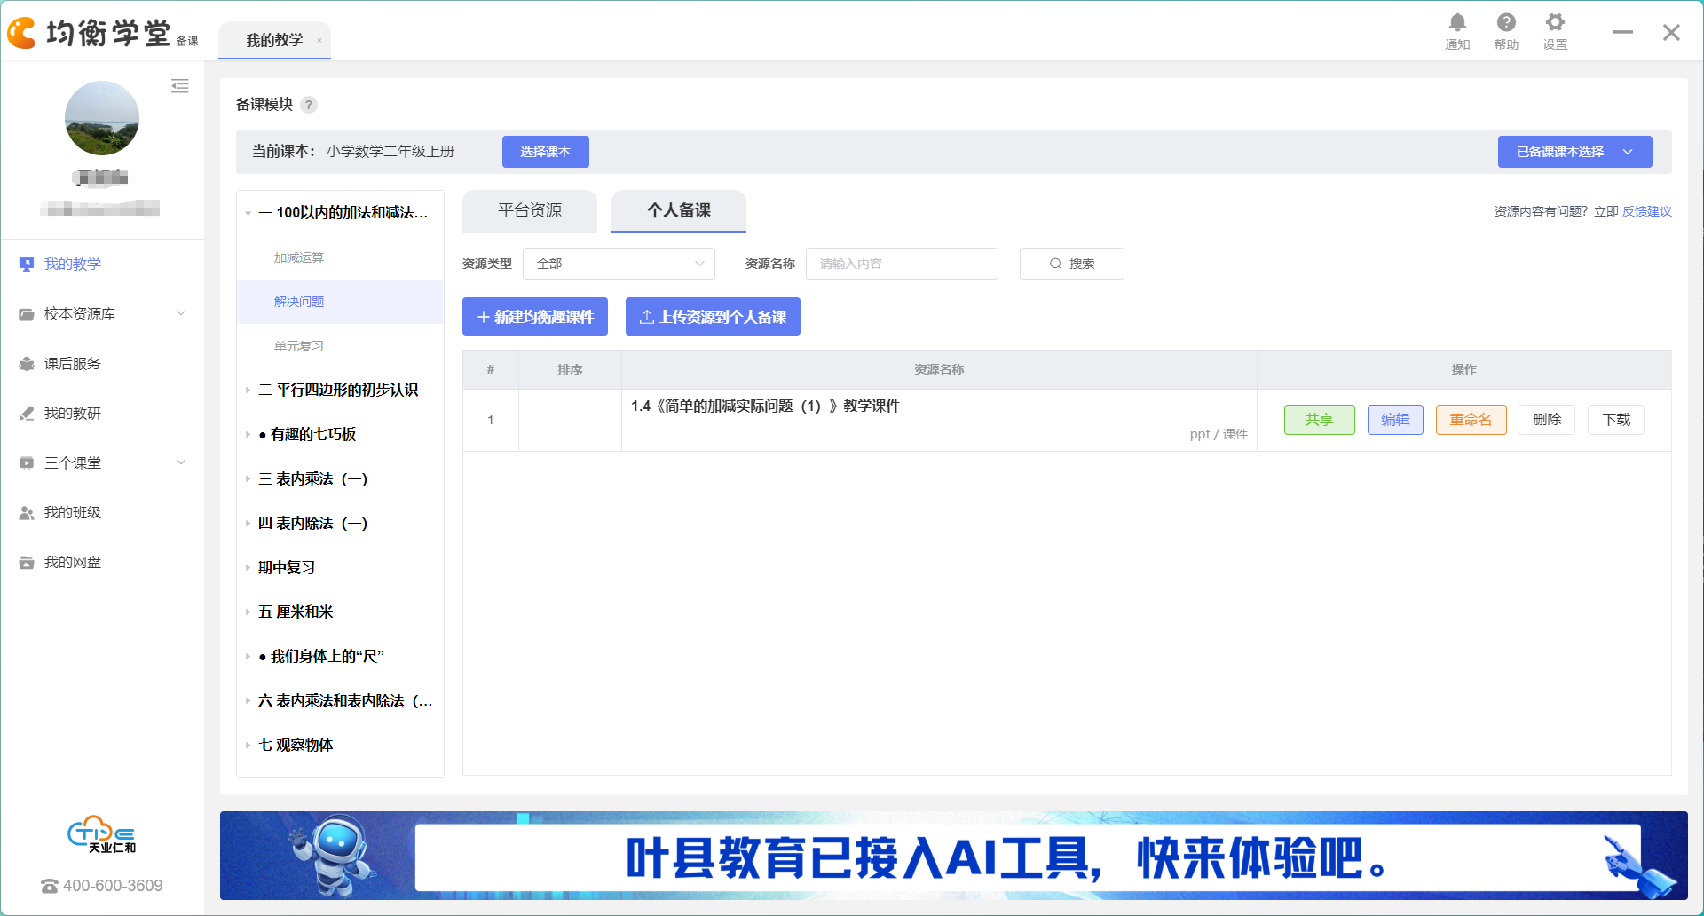Click the 备课模块 help tooltip icon
The image size is (1704, 916).
pos(309,105)
